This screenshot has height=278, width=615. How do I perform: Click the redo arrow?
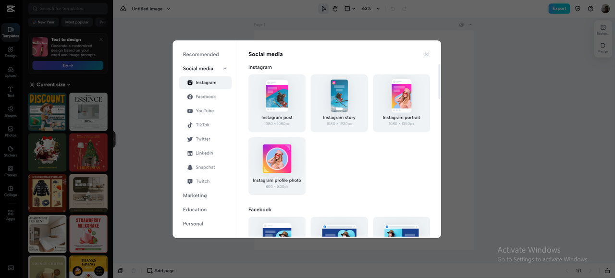click(x=404, y=9)
